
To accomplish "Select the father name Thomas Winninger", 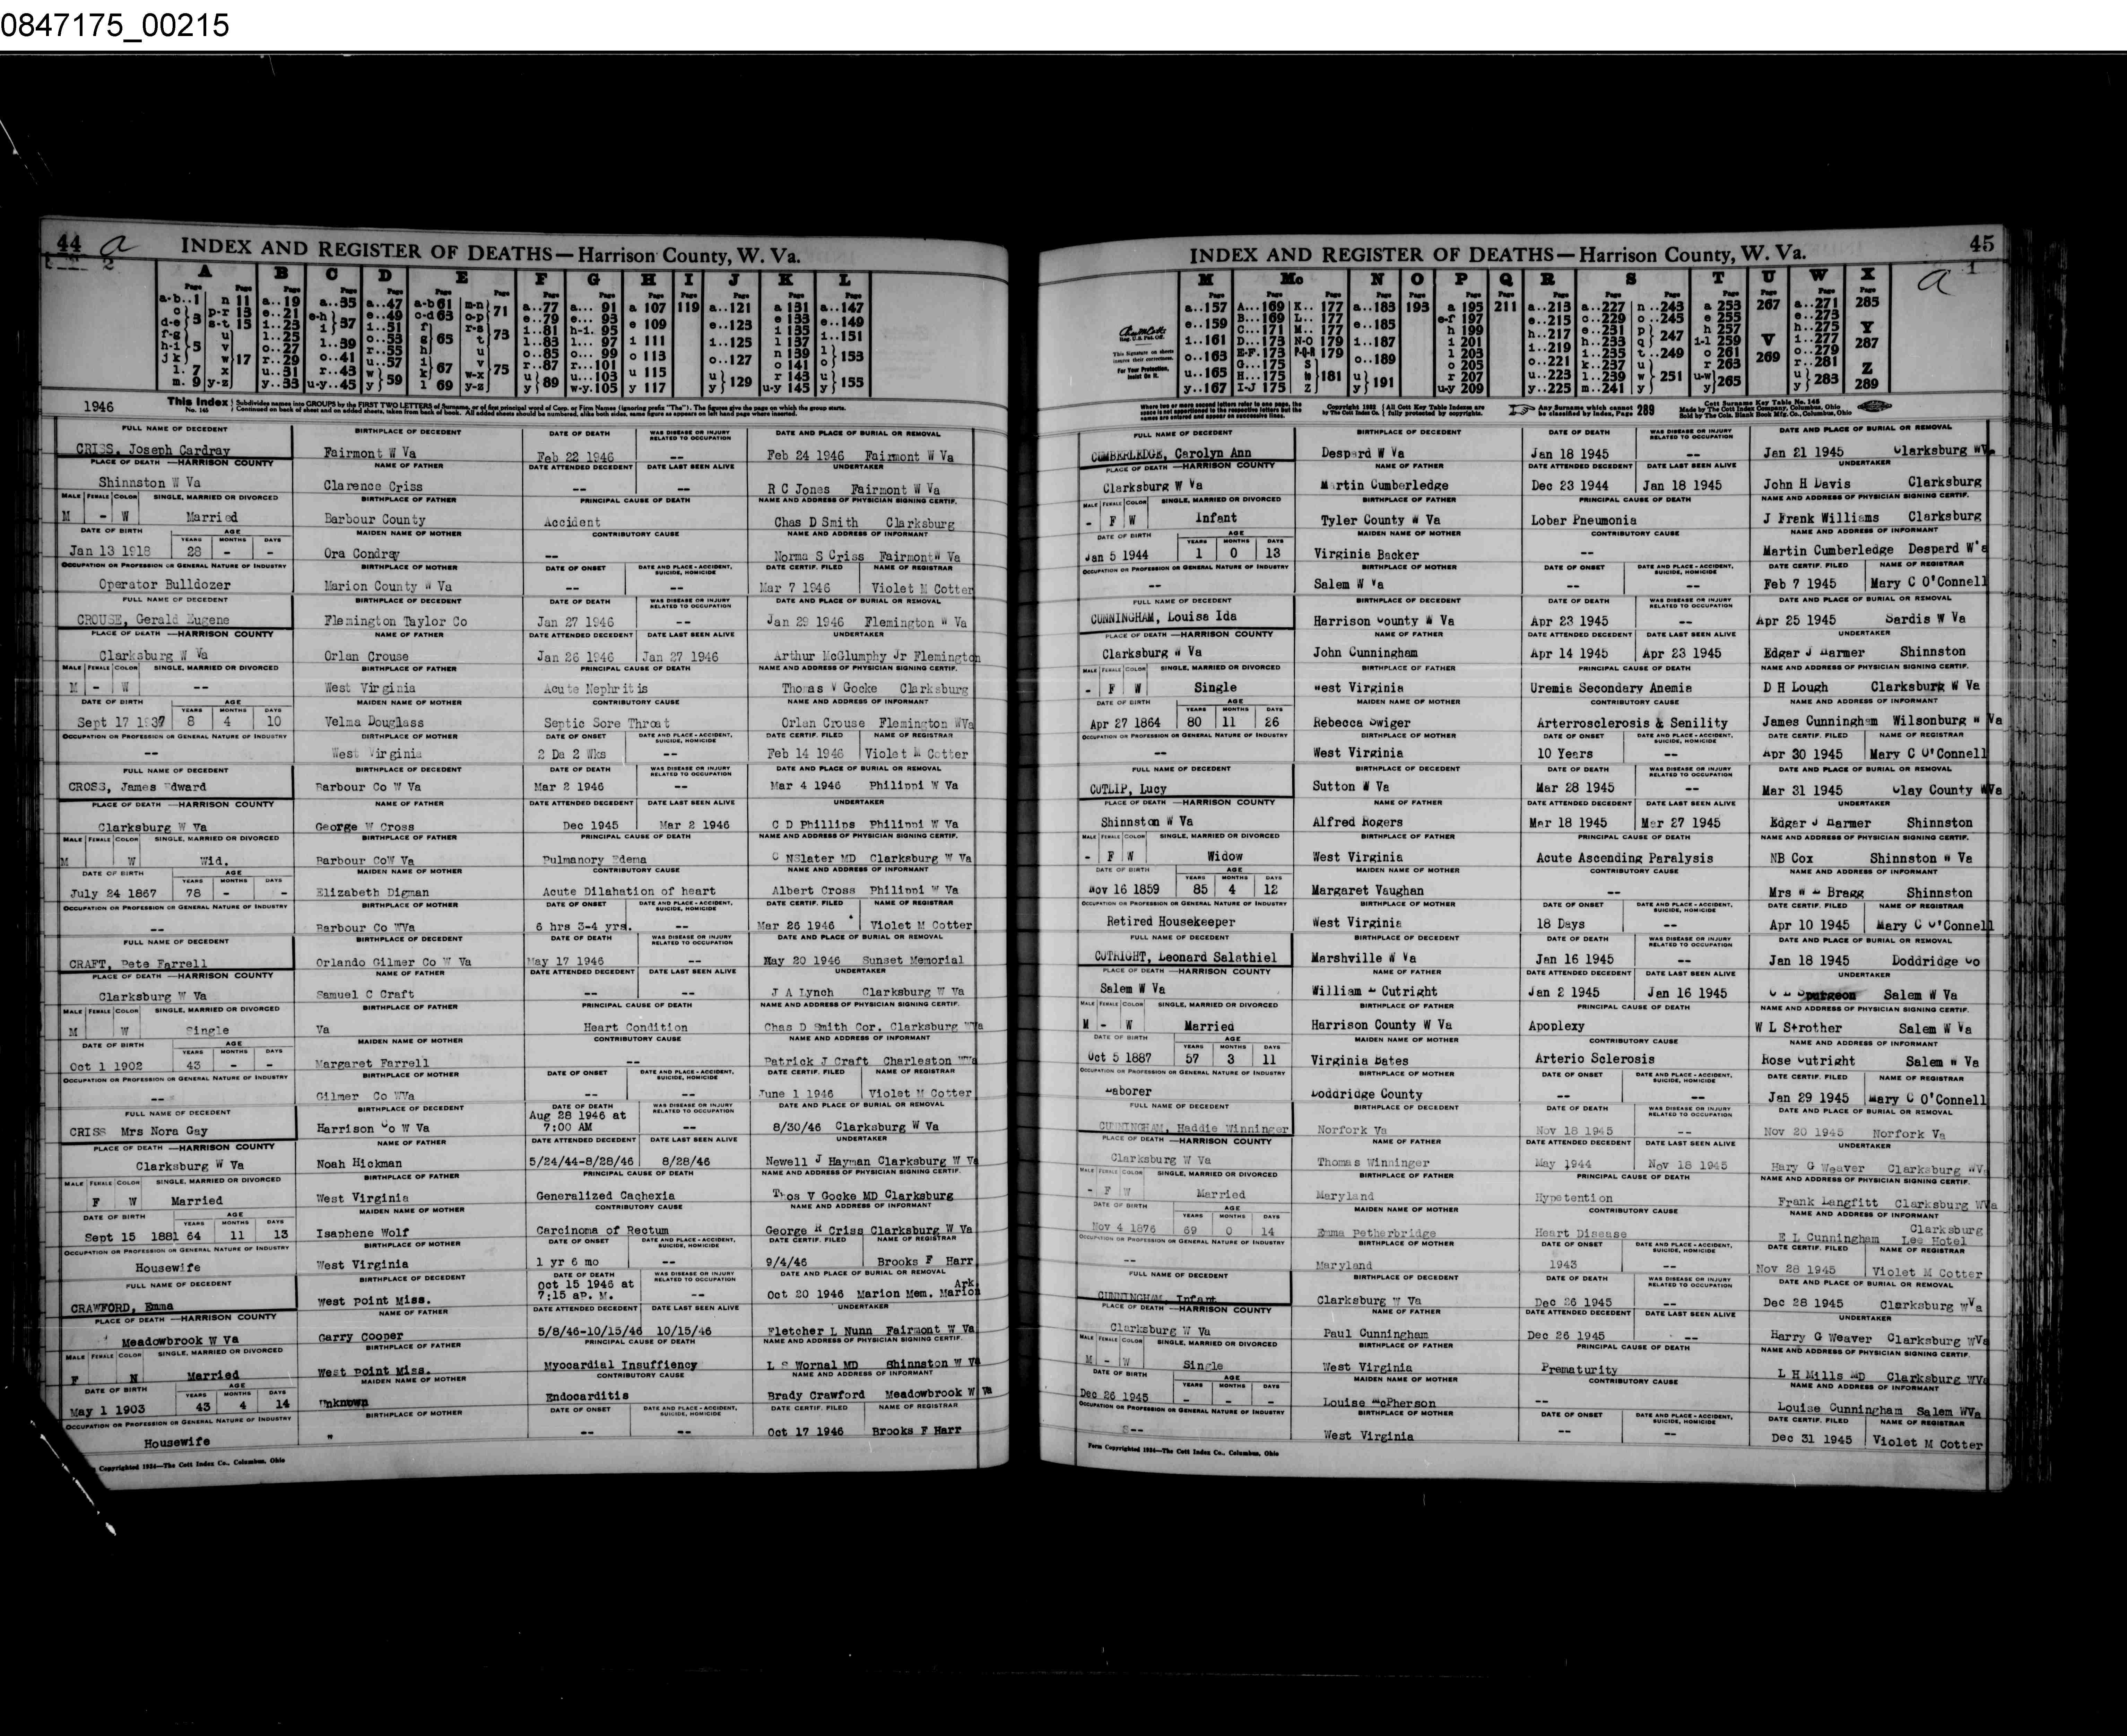I will click(1373, 1163).
